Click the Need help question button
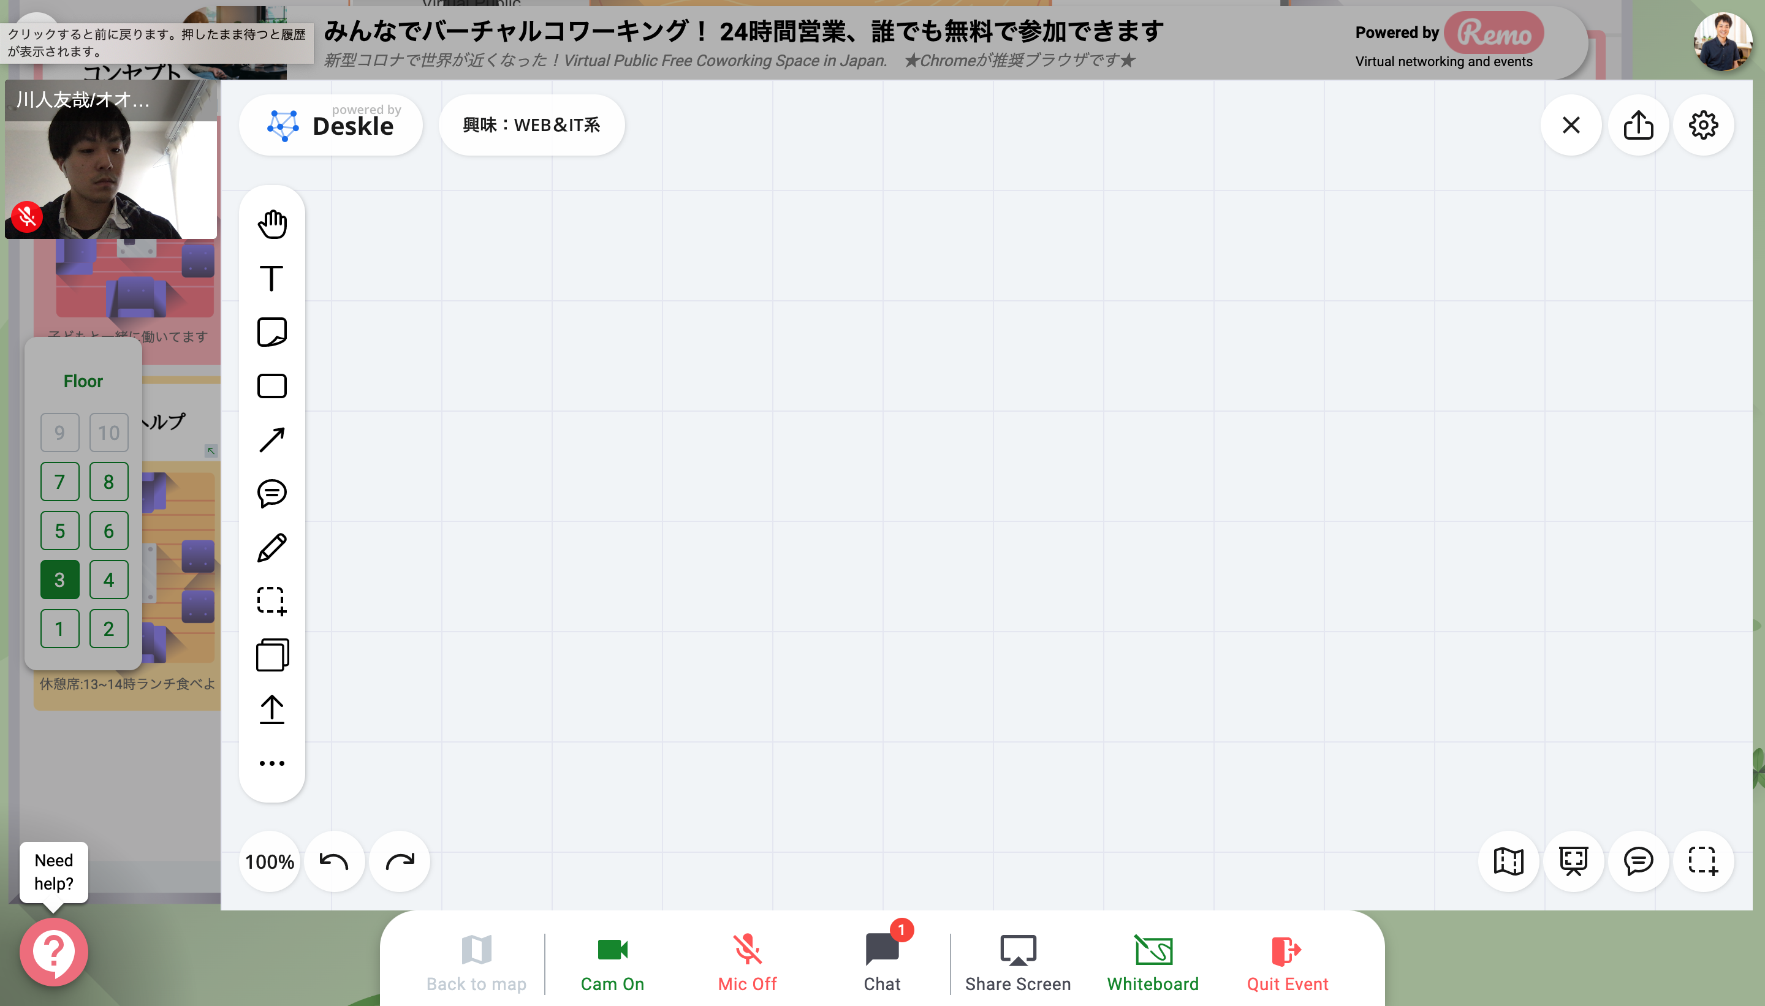 pyautogui.click(x=53, y=951)
